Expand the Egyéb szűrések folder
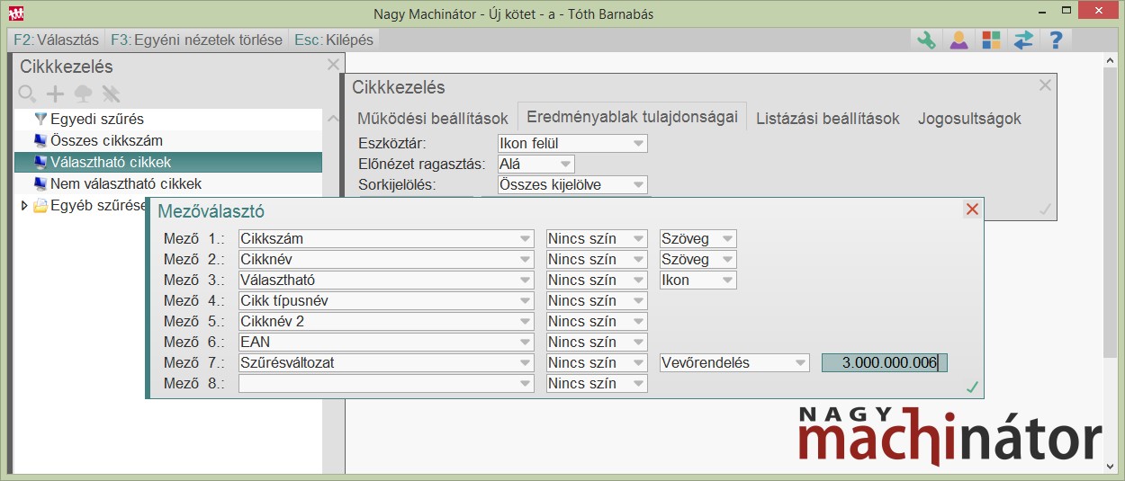Viewport: 1125px width, 481px height. (x=24, y=206)
